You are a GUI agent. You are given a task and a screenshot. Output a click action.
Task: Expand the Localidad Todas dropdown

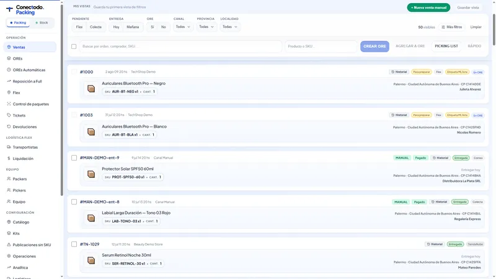click(x=230, y=27)
